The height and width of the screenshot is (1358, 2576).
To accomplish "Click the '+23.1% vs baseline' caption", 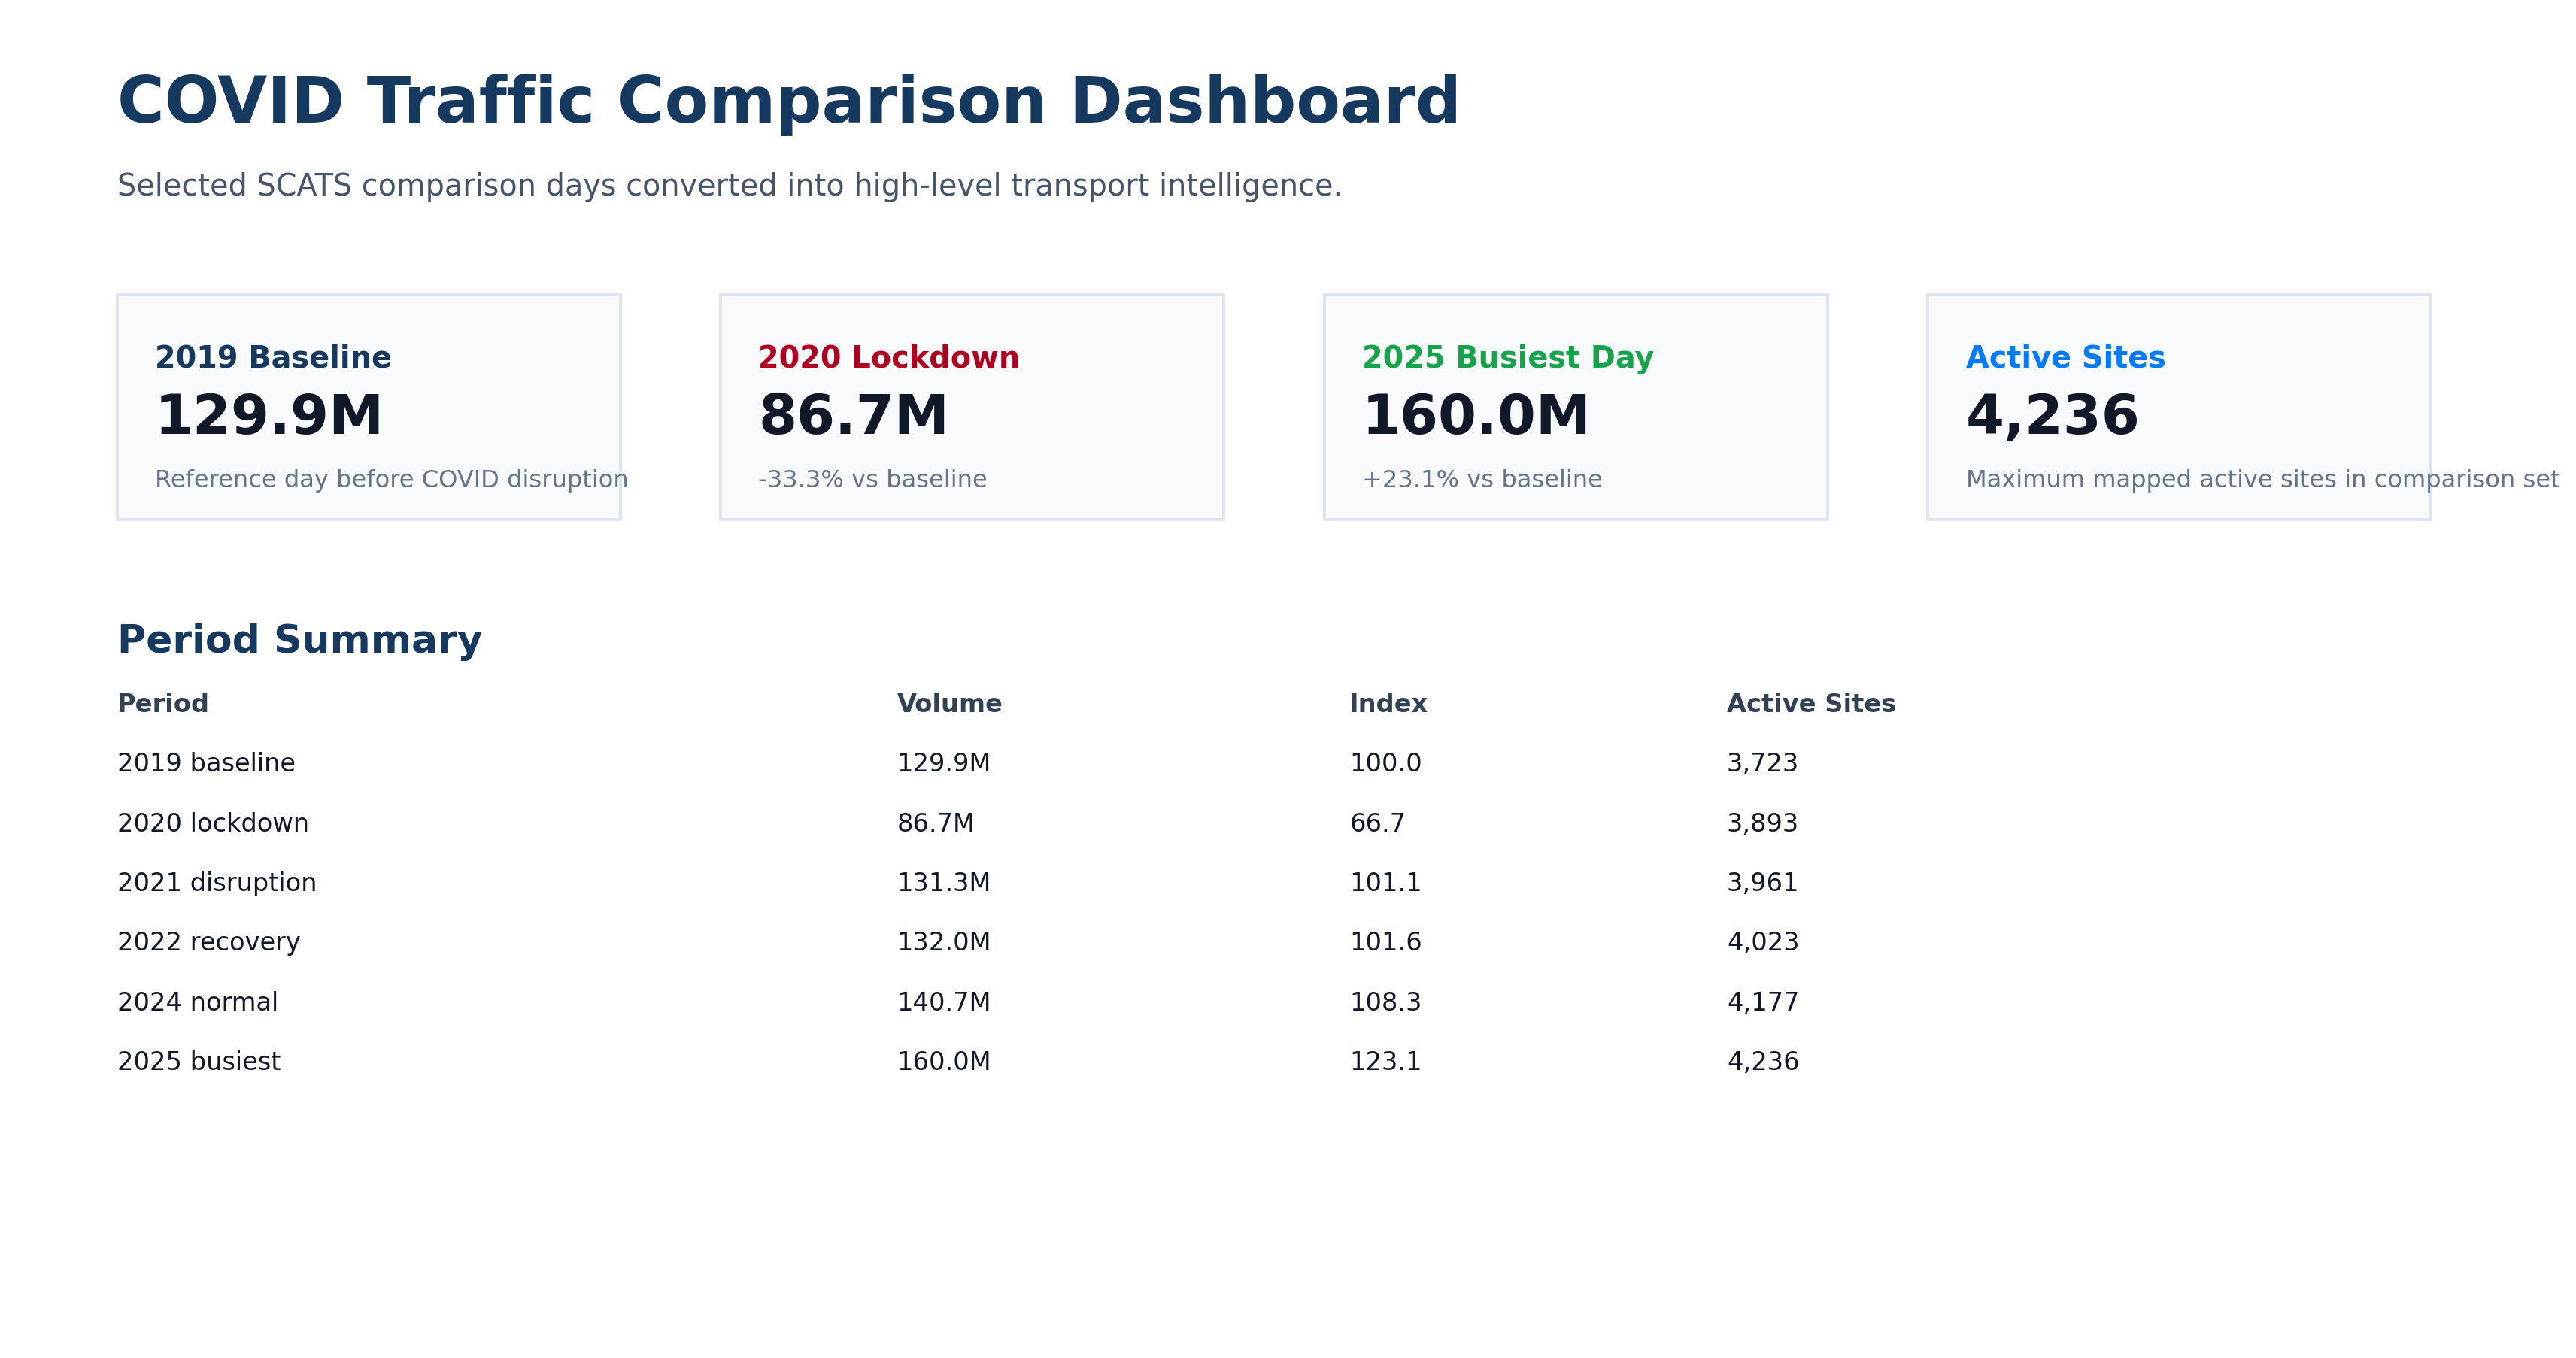I will point(1481,480).
